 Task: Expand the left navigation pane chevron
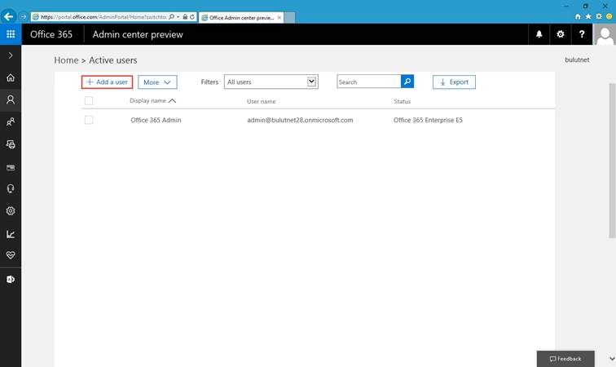11,55
